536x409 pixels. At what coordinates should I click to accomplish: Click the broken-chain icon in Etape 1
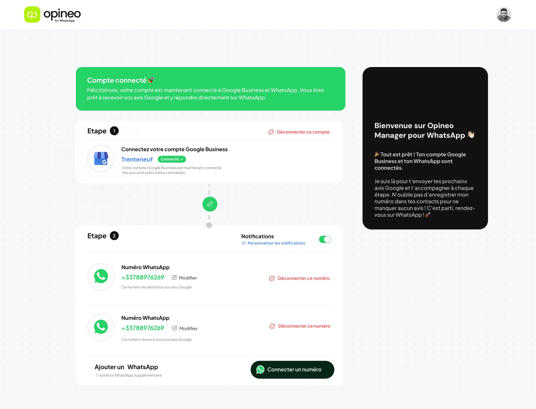pyautogui.click(x=271, y=132)
